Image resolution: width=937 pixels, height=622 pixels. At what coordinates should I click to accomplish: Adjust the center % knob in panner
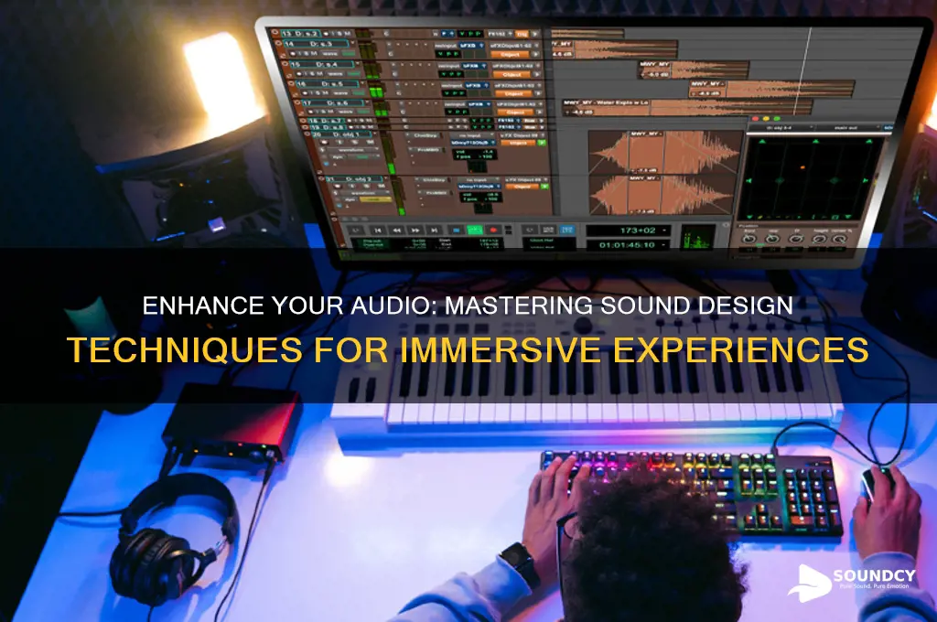[x=840, y=239]
